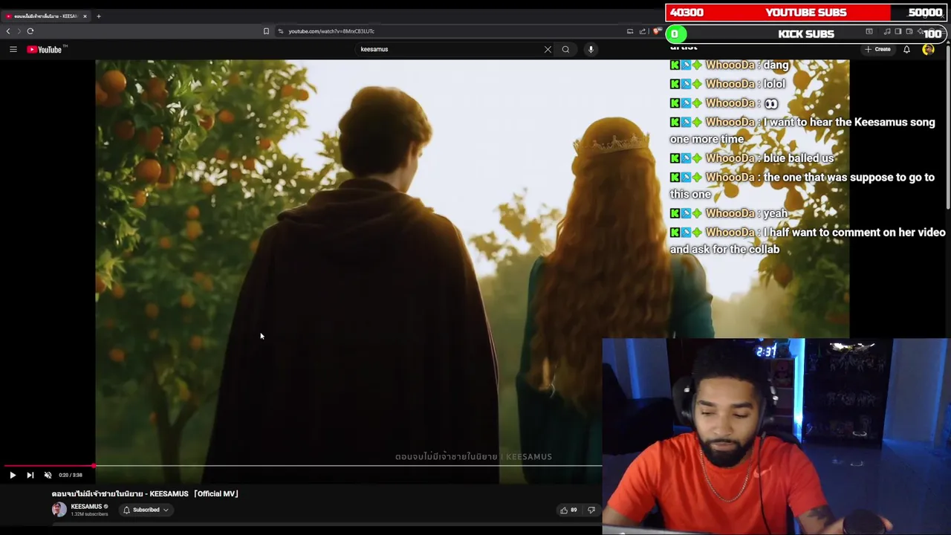Open cast/picture icon in address bar
This screenshot has width=951, height=535.
(x=630, y=31)
